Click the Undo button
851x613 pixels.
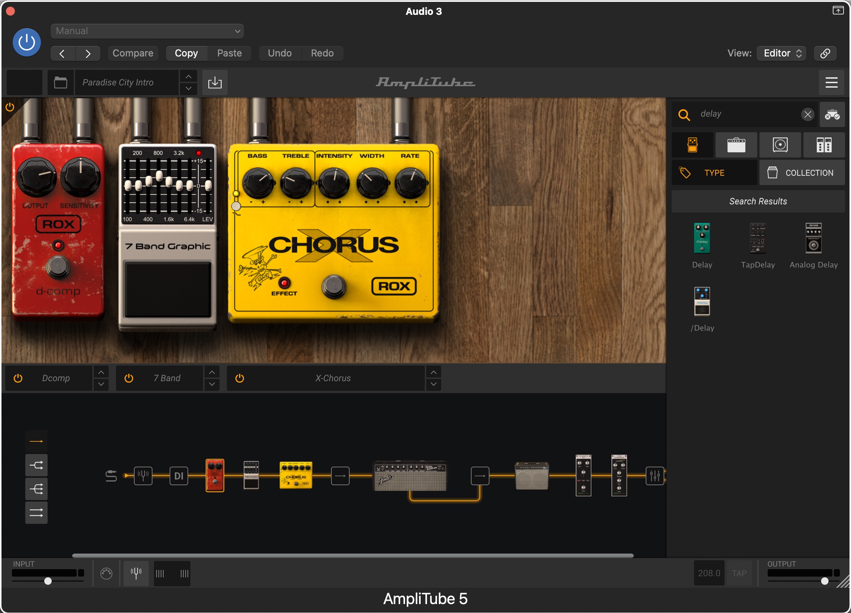[280, 53]
